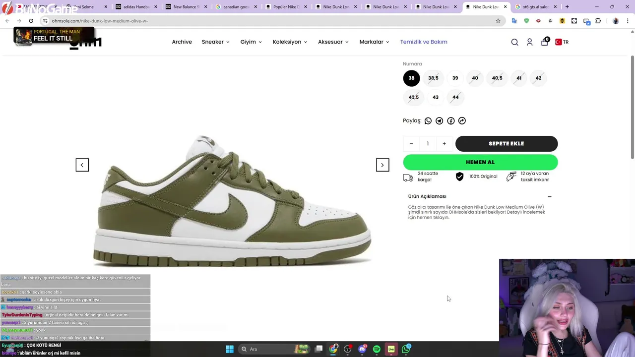Image resolution: width=635 pixels, height=357 pixels.
Task: Click the green HEMEN AL button
Action: click(x=480, y=162)
